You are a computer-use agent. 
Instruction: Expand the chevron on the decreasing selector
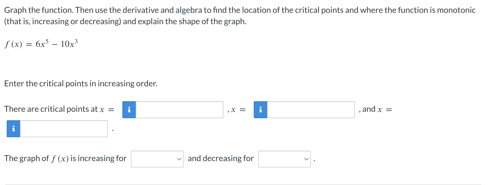pos(306,159)
